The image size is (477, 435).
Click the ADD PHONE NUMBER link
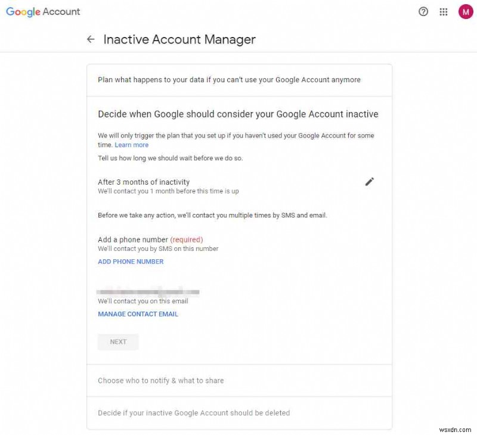131,262
